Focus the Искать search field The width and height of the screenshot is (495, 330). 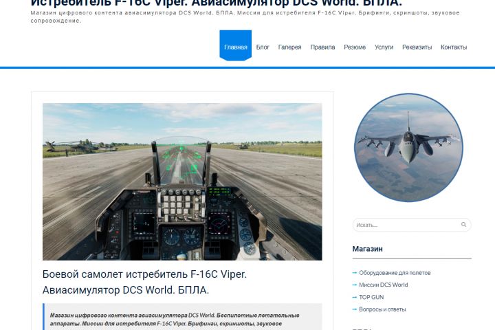pyautogui.click(x=412, y=225)
